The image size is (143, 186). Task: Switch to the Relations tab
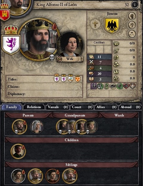click(34, 107)
